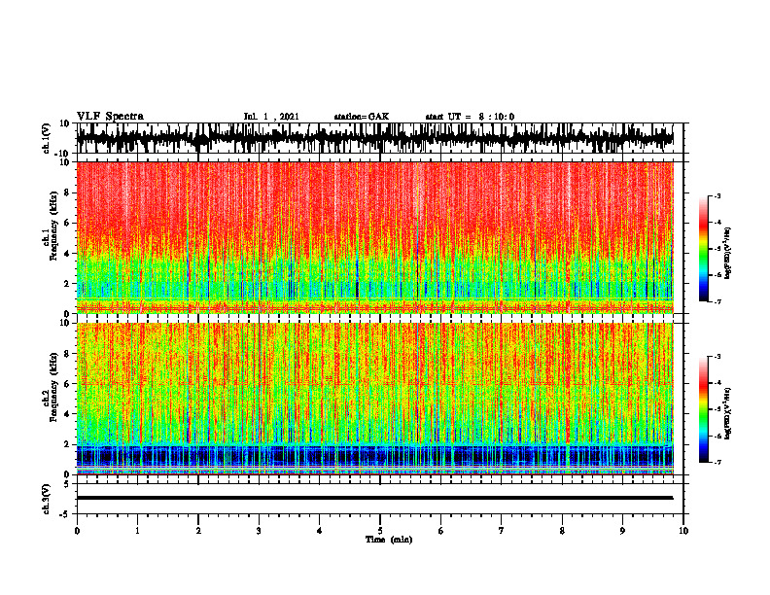Click the station=GAK label

362,117
